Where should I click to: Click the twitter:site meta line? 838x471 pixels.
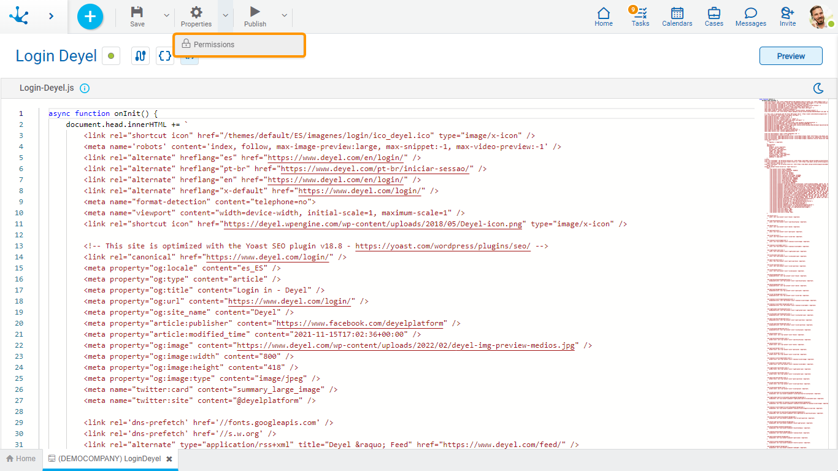pos(200,400)
